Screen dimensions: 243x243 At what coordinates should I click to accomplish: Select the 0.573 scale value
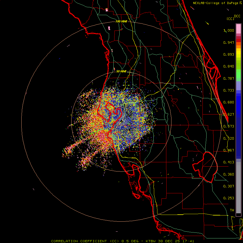point(229,126)
